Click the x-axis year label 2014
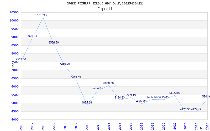 [98, 126]
